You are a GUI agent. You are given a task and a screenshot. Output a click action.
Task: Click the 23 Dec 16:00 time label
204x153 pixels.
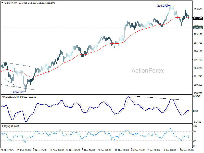pyautogui.click(x=138, y=150)
